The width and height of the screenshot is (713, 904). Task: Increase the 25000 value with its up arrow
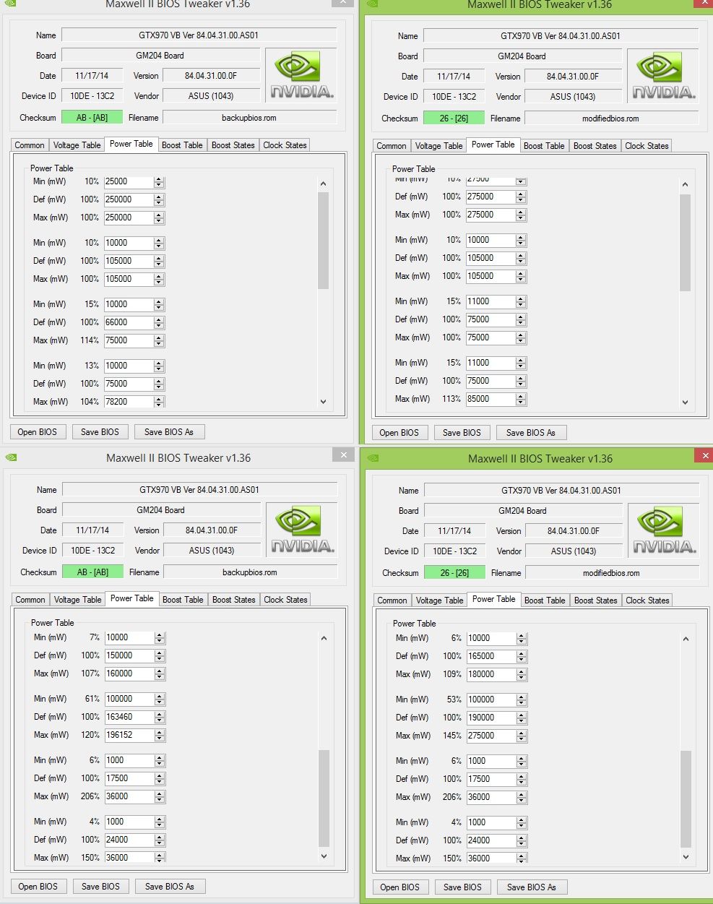[159, 178]
